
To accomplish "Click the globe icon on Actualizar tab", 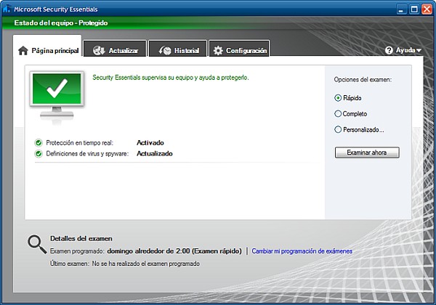I will (x=98, y=51).
